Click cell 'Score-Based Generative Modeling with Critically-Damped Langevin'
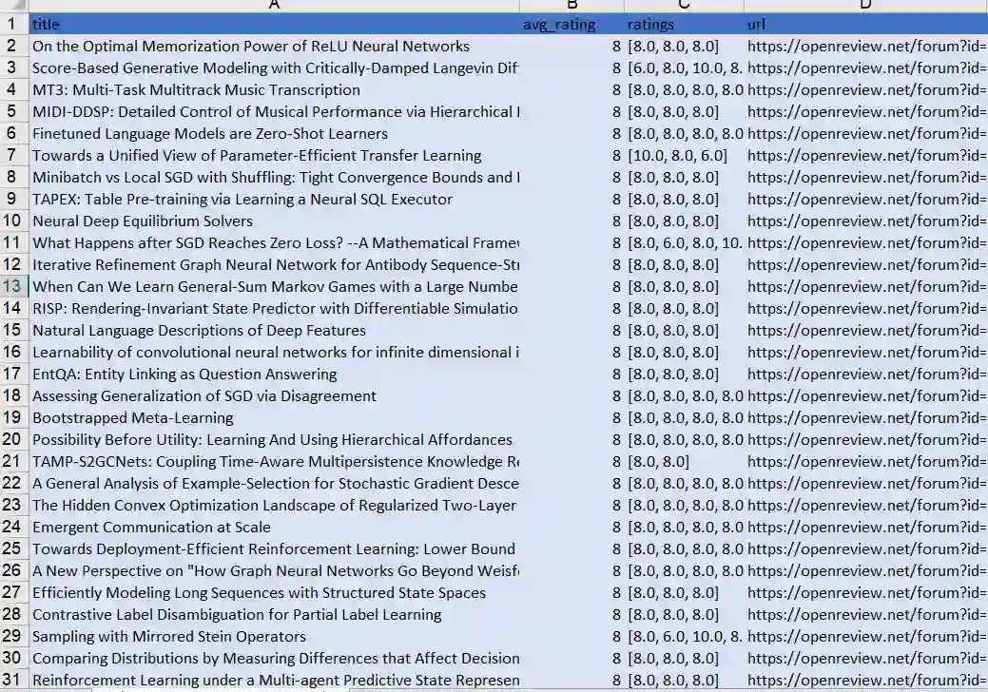This screenshot has height=692, width=988. pos(274,68)
